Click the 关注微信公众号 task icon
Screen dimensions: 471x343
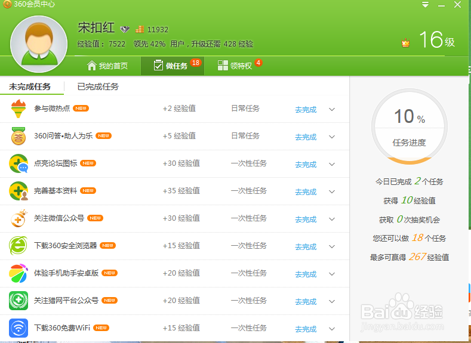[19, 218]
